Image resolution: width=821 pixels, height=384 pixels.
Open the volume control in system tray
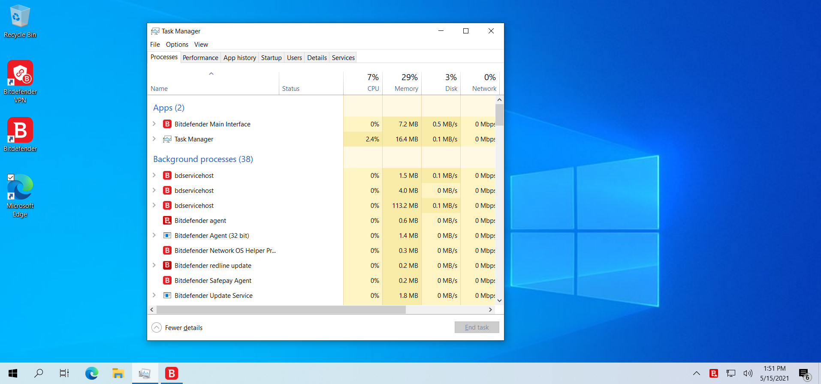click(748, 373)
